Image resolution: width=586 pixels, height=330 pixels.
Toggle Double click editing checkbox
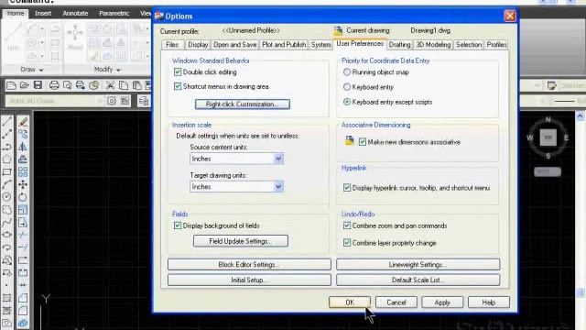pos(178,71)
